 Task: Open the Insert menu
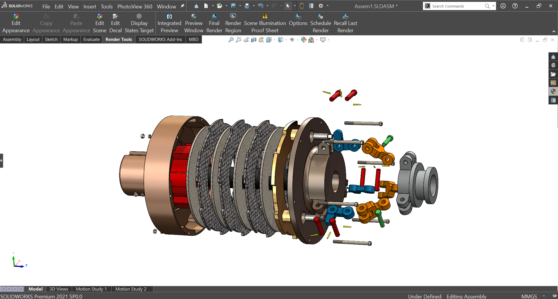(x=90, y=6)
